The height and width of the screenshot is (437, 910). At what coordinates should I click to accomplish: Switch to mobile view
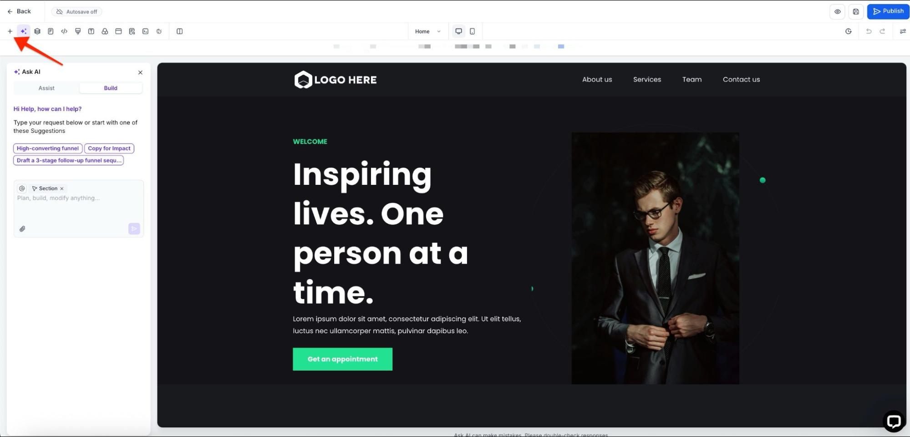[472, 31]
